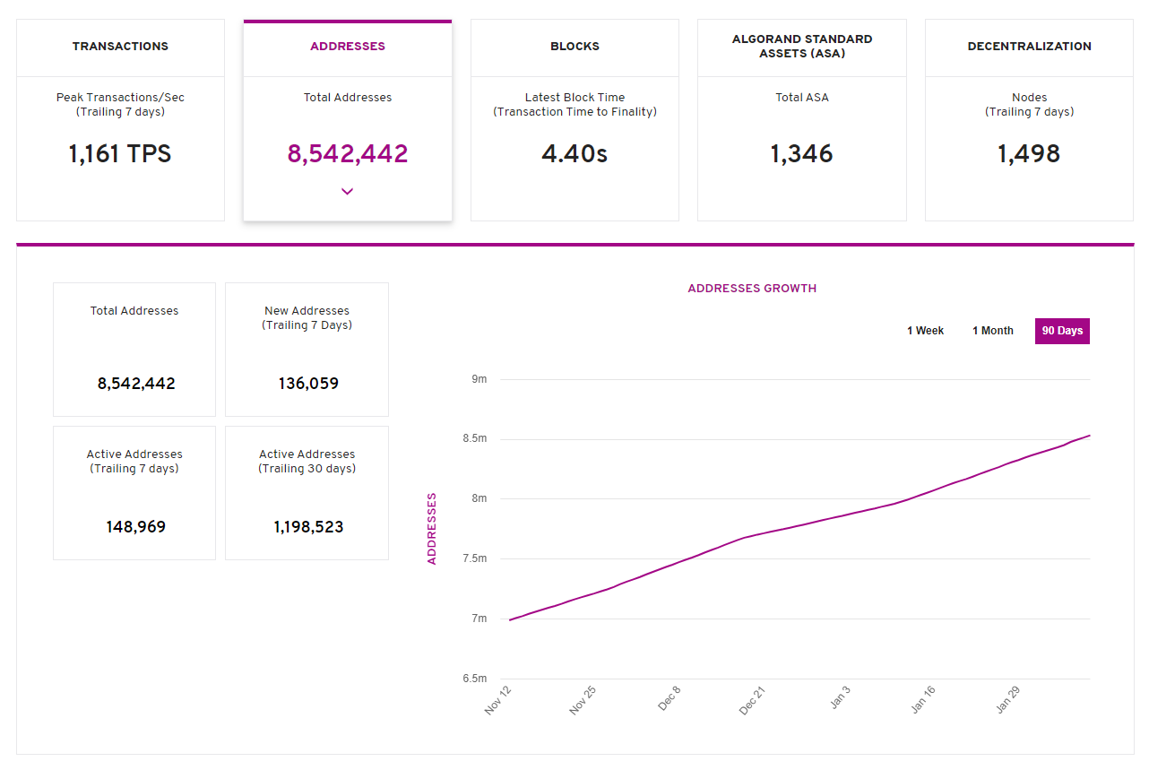1149x770 pixels.
Task: Click the Peak Transactions/Sec figure
Action: coord(120,153)
